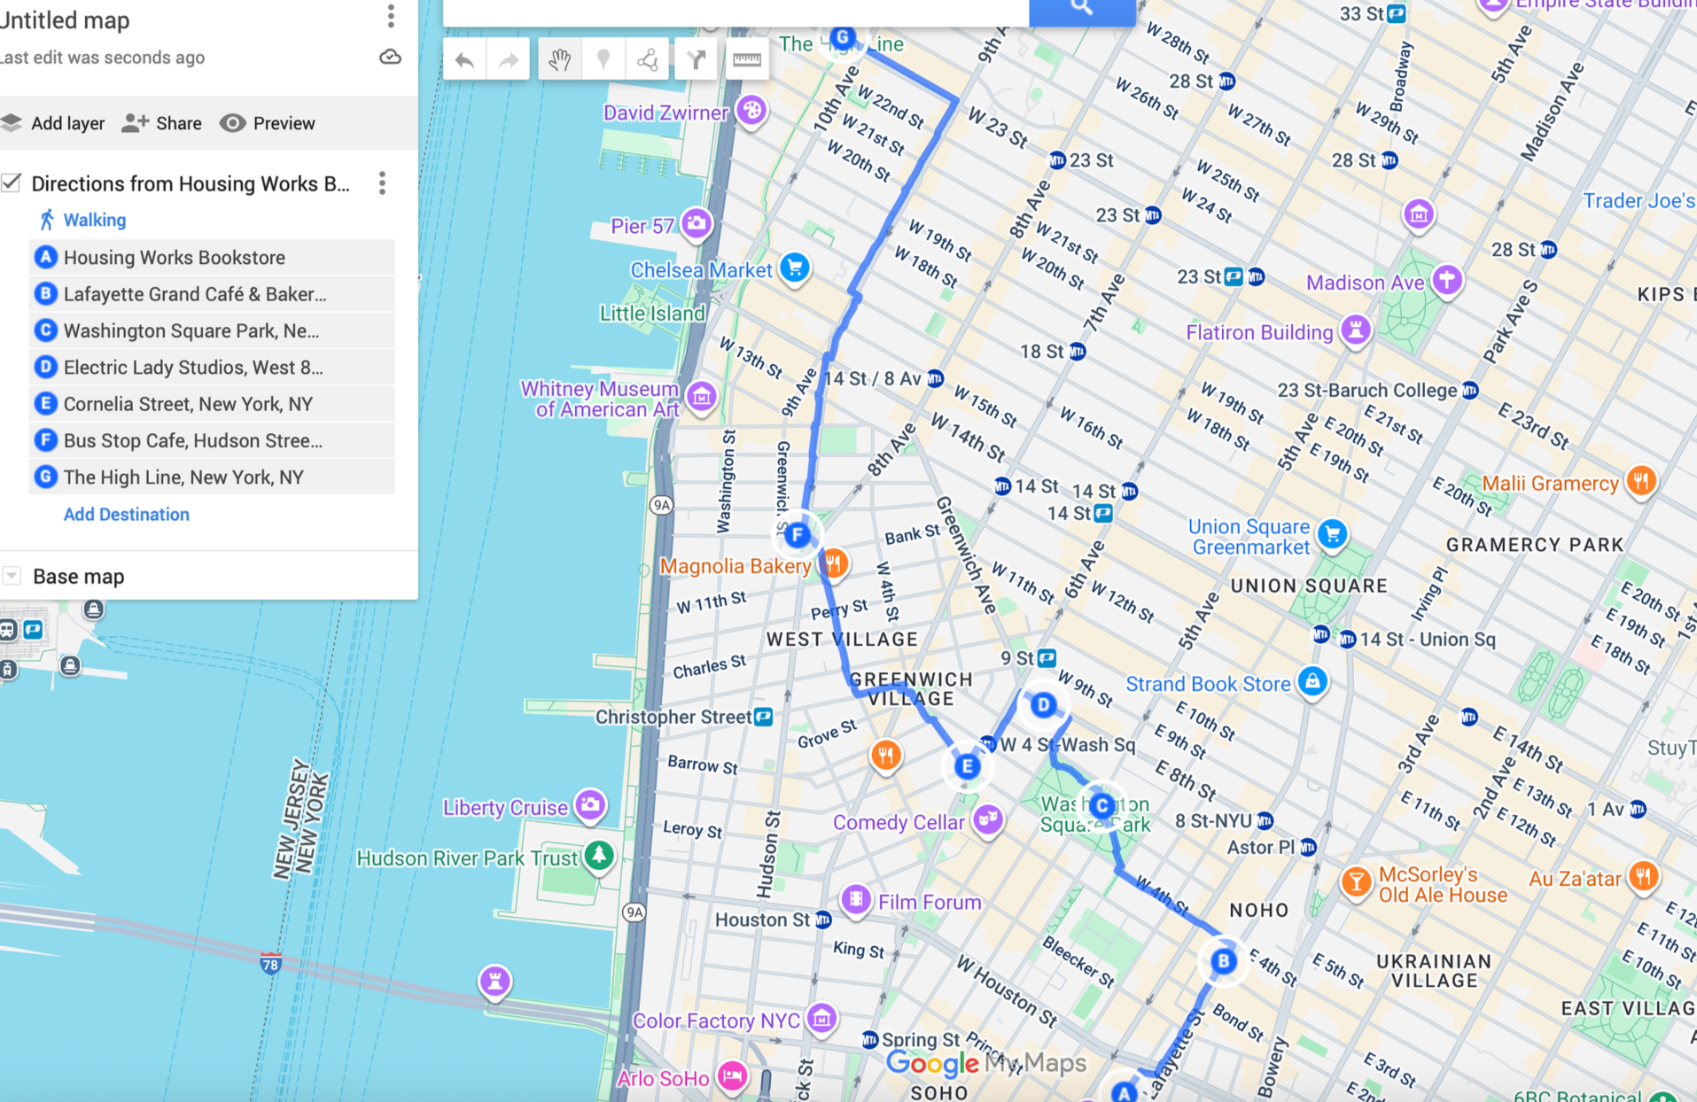The width and height of the screenshot is (1697, 1102).
Task: Expand the Base map dropdown arrow
Action: pos(12,576)
